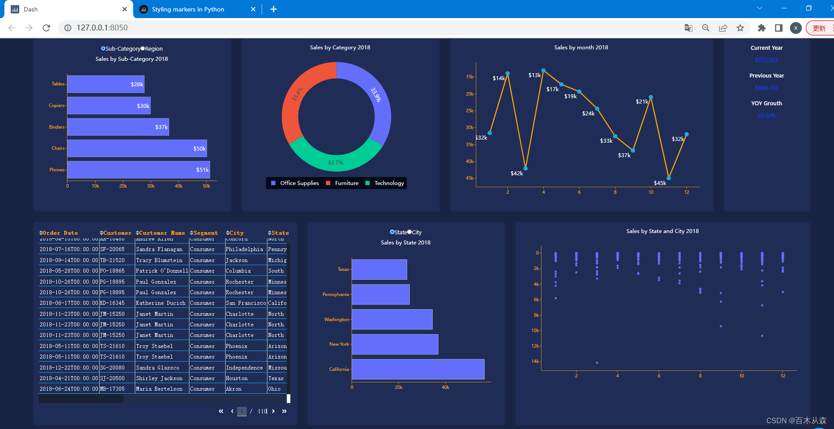Screen dimensions: 834x429
Task: Click the Current Year value $722,052
Action: [x=767, y=60]
